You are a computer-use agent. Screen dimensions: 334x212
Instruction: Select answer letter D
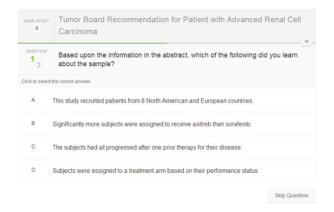33,170
